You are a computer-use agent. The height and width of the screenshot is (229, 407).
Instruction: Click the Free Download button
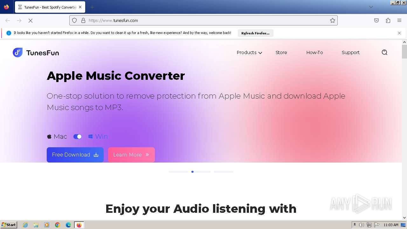[x=75, y=155]
